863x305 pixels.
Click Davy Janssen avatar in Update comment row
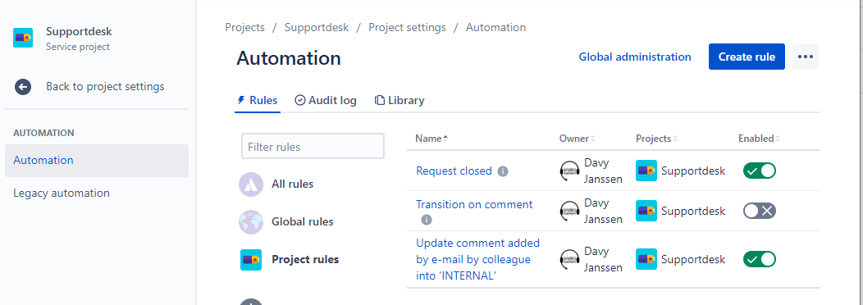(569, 259)
